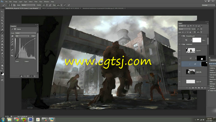216x122 pixels.
Task: Click the Auto button in Curves
Action: click(33, 36)
